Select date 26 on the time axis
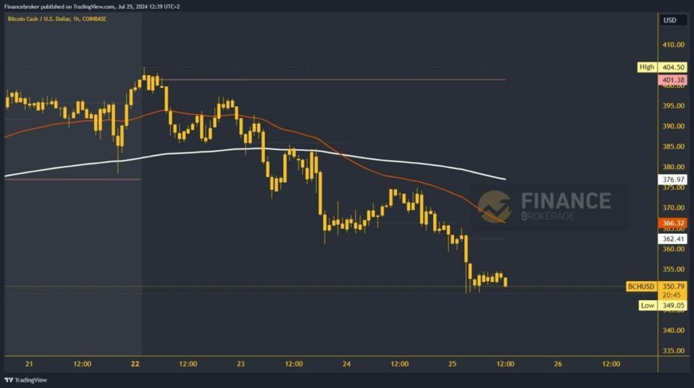Image resolution: width=694 pixels, height=388 pixels. [x=558, y=364]
